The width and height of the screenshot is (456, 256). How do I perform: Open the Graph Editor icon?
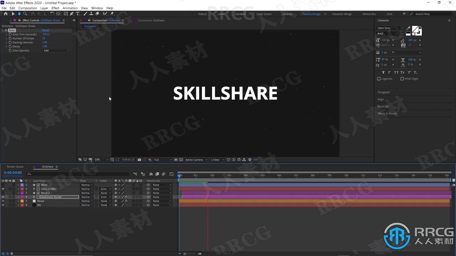click(x=171, y=174)
